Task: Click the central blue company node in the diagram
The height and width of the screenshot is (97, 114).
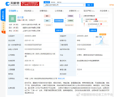Action: point(59,21)
